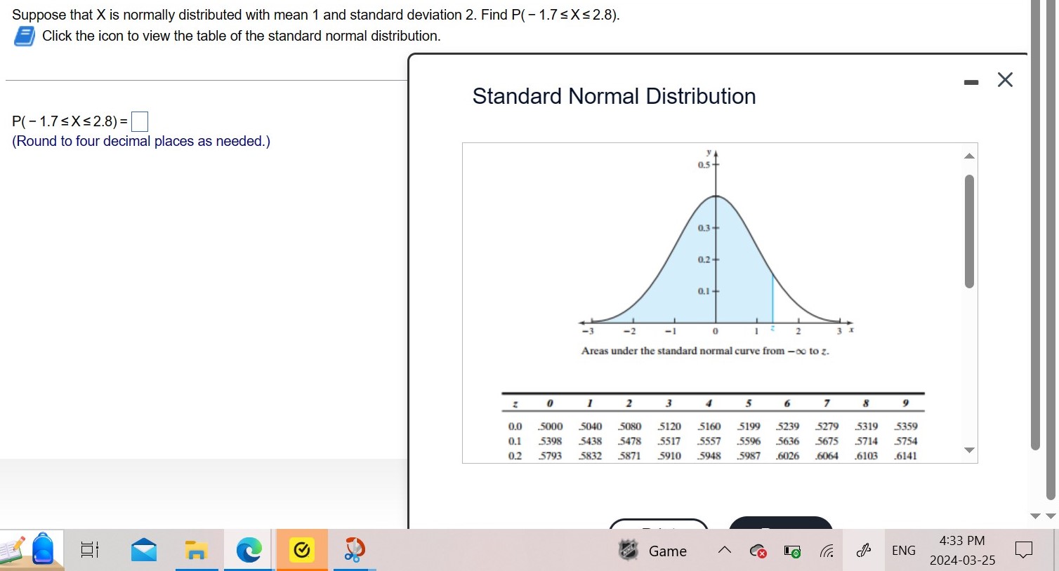Viewport: 1059px width, 571px height.
Task: Click the table panel's scroll-down arrow
Action: (969, 450)
